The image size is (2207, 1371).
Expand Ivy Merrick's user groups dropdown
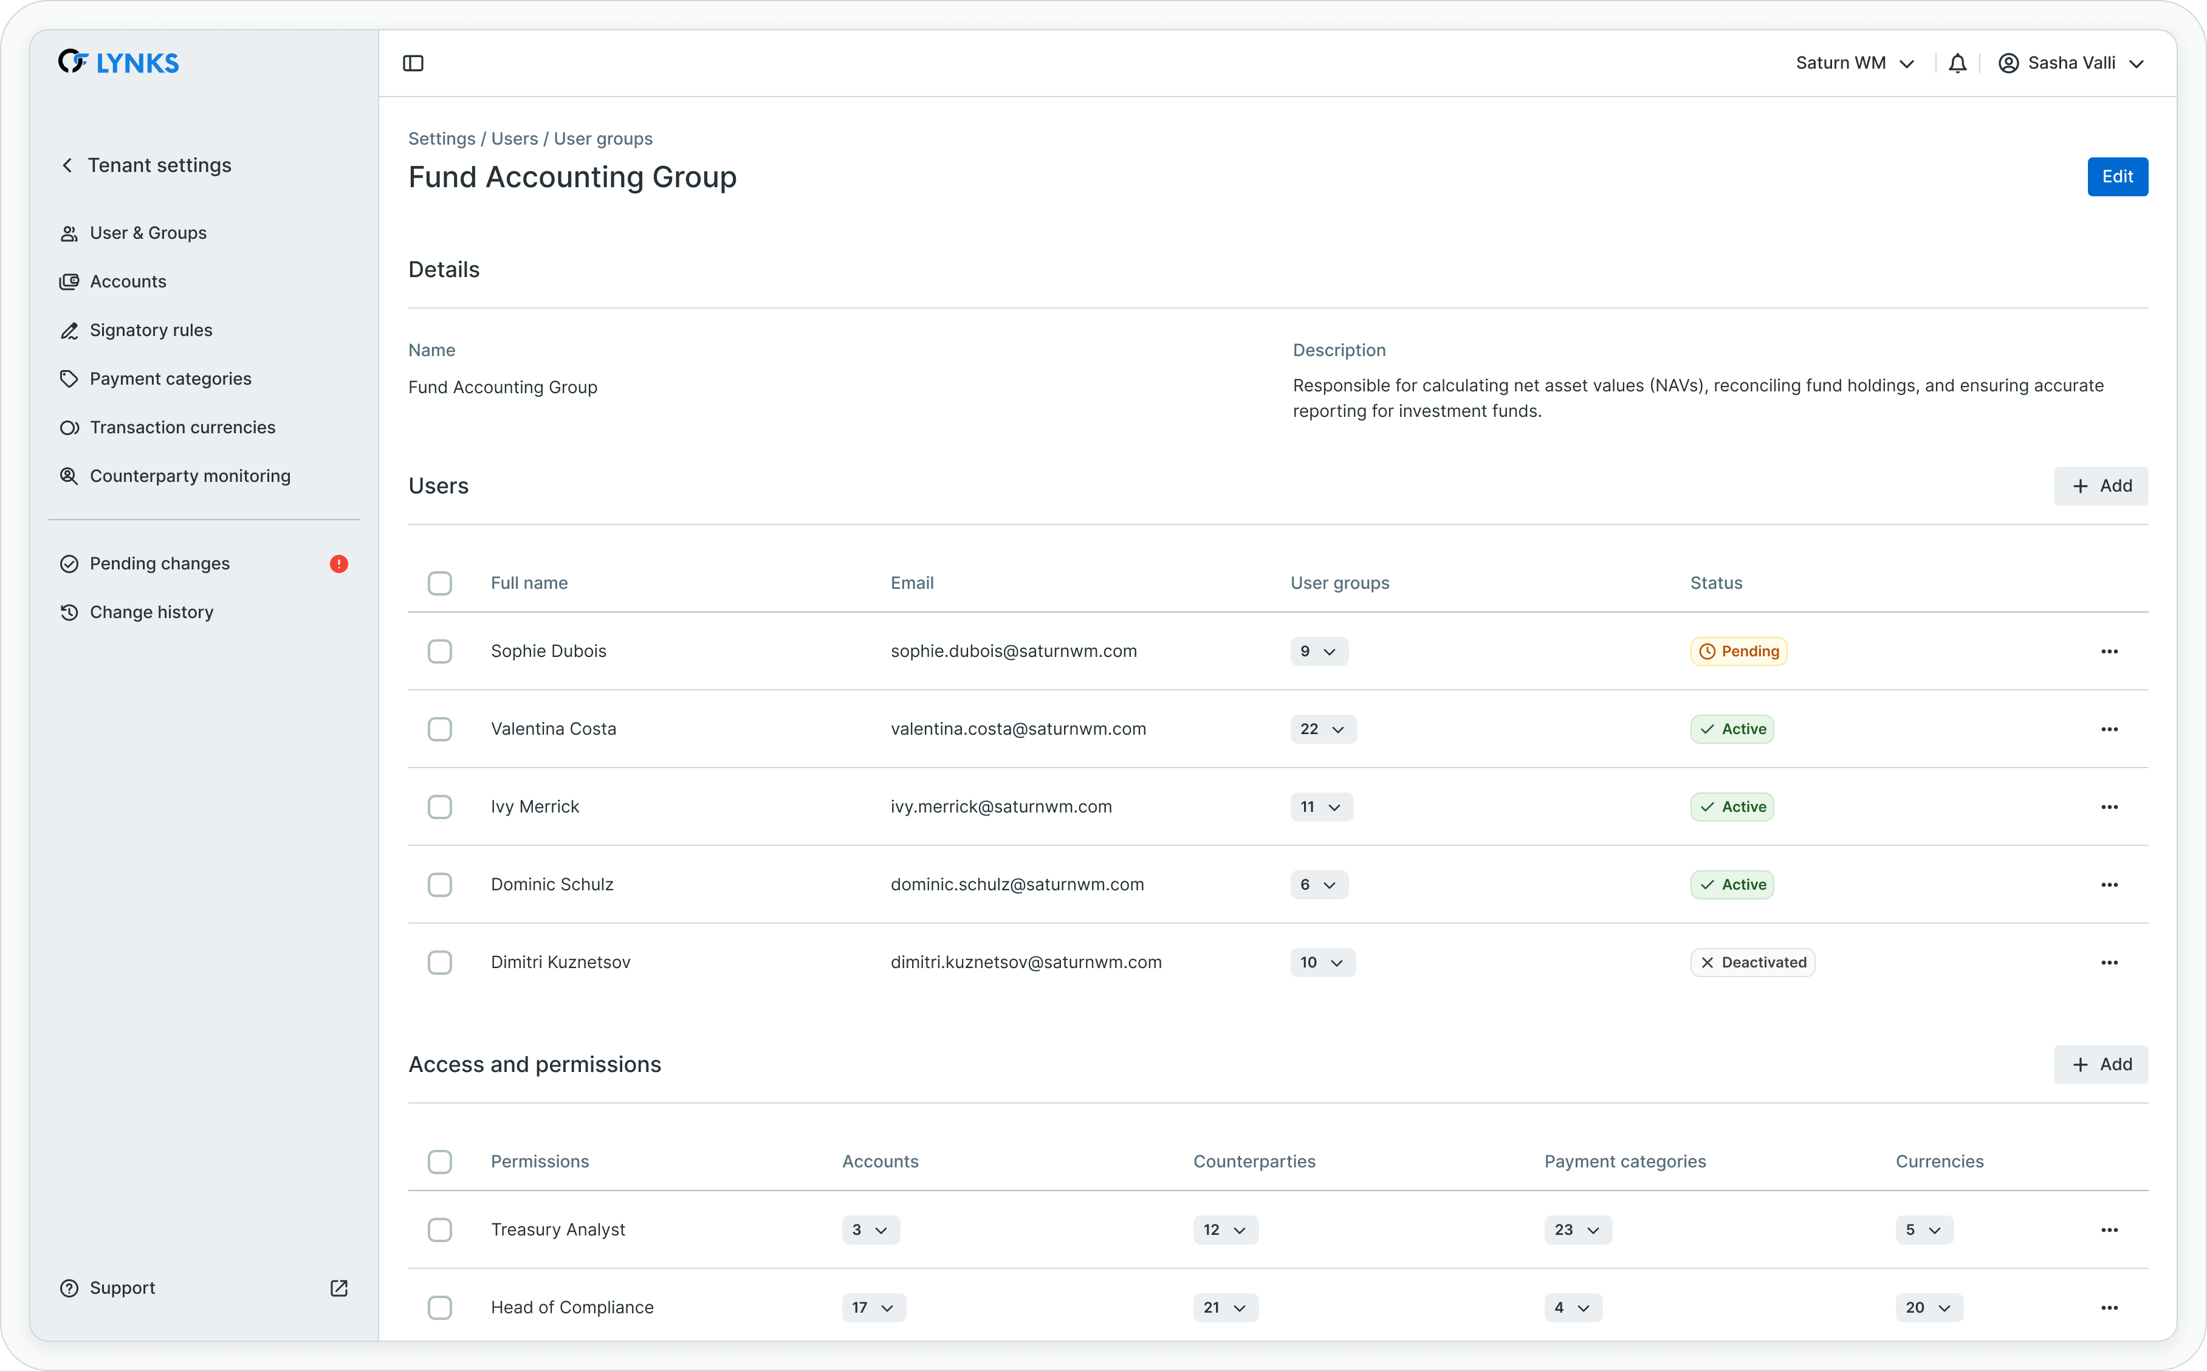click(1320, 807)
